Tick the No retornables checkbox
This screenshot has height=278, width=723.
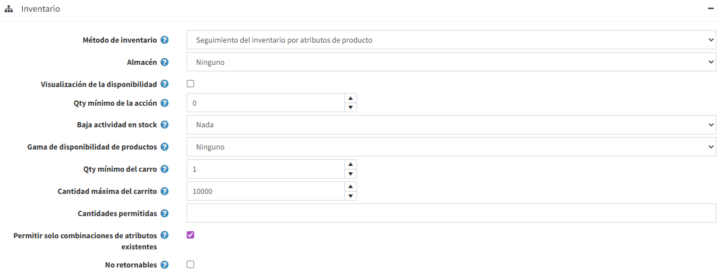(x=191, y=265)
